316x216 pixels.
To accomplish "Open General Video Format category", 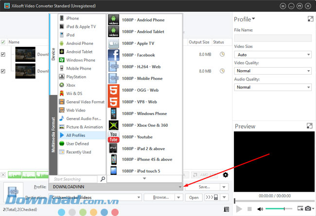I will point(82,102).
